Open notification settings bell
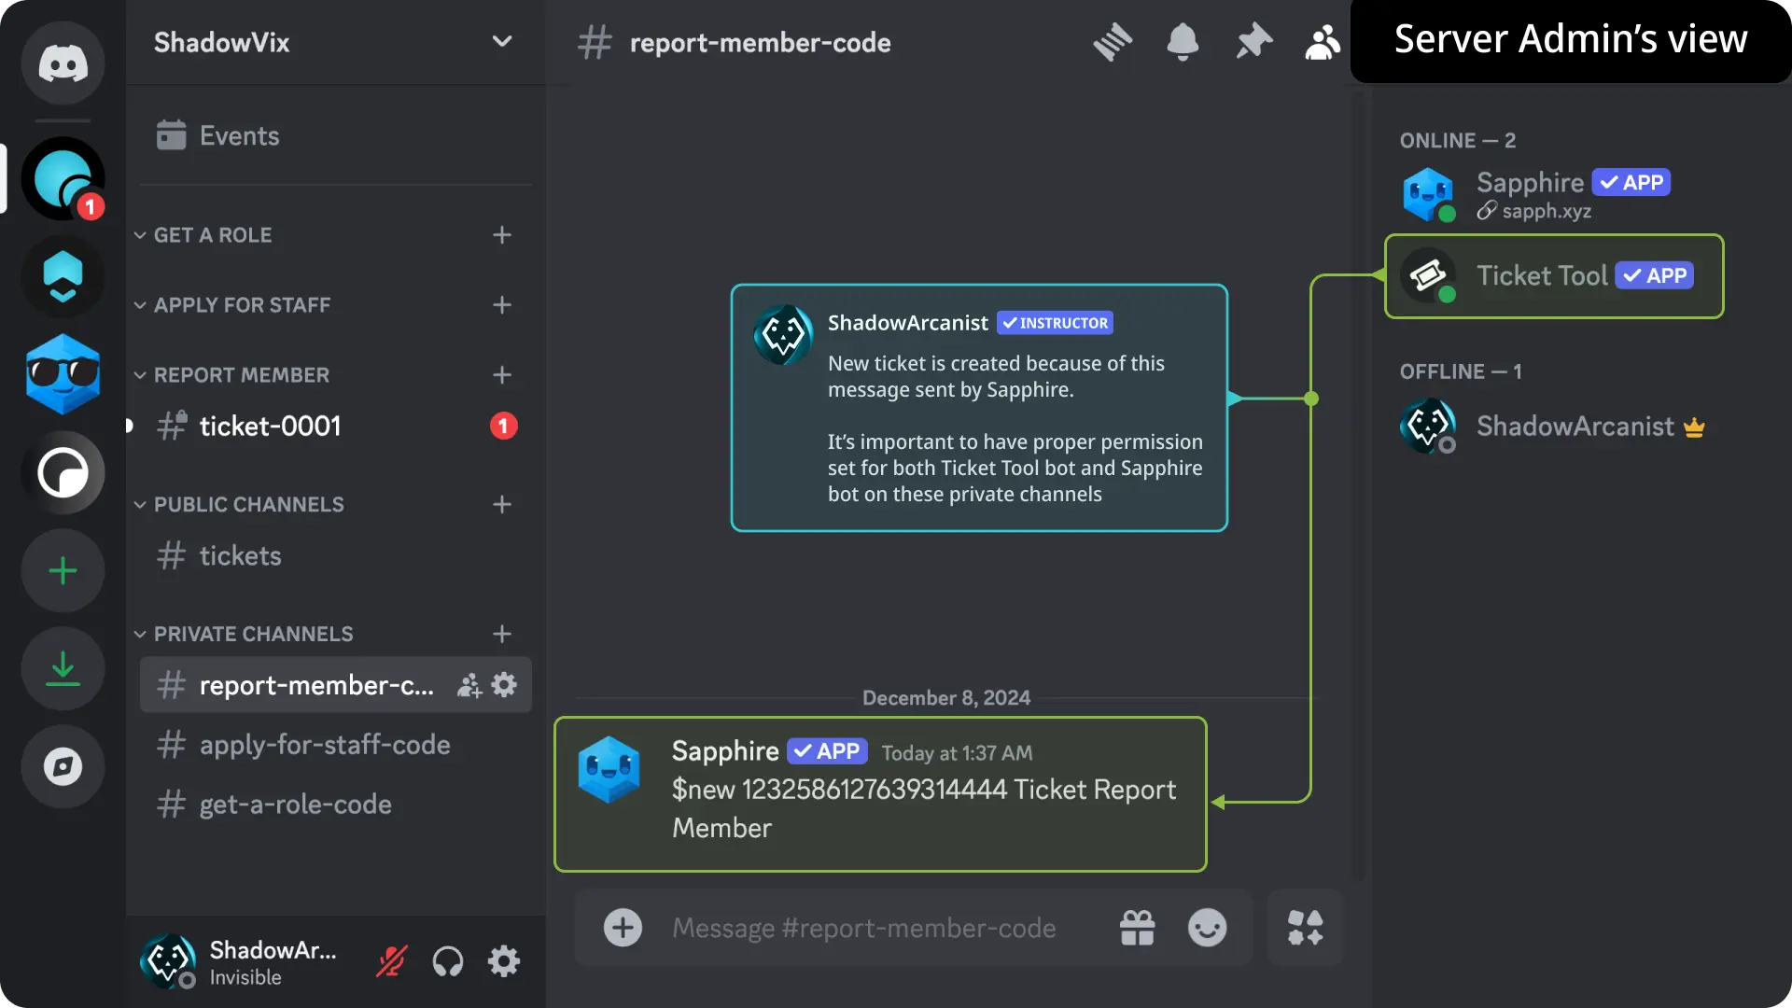Screen dimensions: 1792x1008 [1183, 42]
